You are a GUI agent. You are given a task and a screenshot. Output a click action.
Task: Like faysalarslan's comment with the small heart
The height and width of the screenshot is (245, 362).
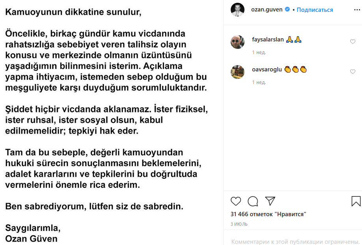[353, 42]
